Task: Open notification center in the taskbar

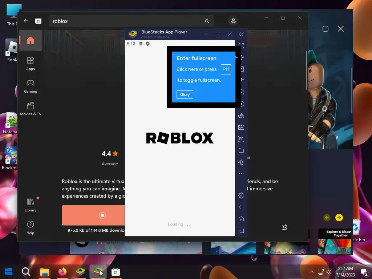Action: point(364,272)
